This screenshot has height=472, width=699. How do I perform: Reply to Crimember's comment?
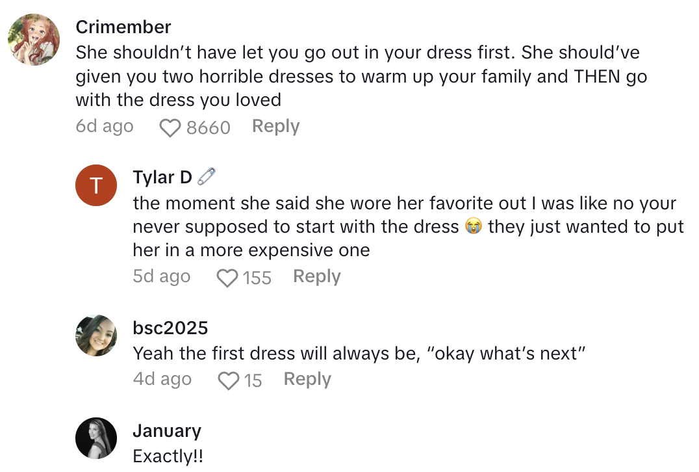tap(275, 127)
